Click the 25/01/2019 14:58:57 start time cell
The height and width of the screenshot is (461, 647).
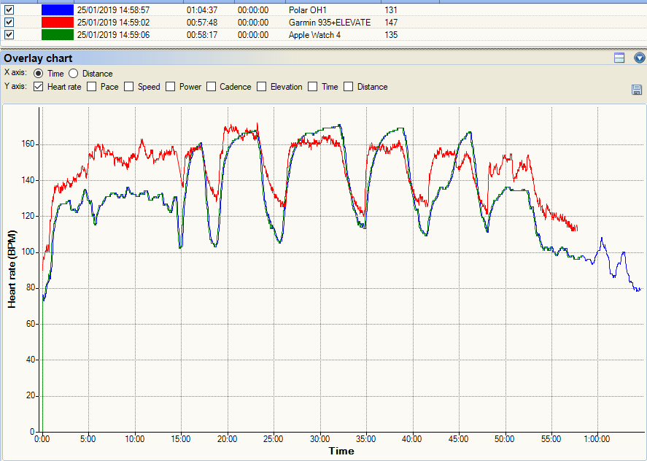(113, 10)
